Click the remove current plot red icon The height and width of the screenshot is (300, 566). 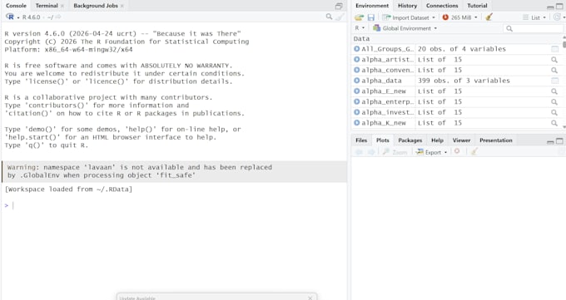[457, 151]
